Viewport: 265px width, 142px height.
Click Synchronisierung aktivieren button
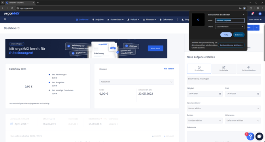coord(231,45)
